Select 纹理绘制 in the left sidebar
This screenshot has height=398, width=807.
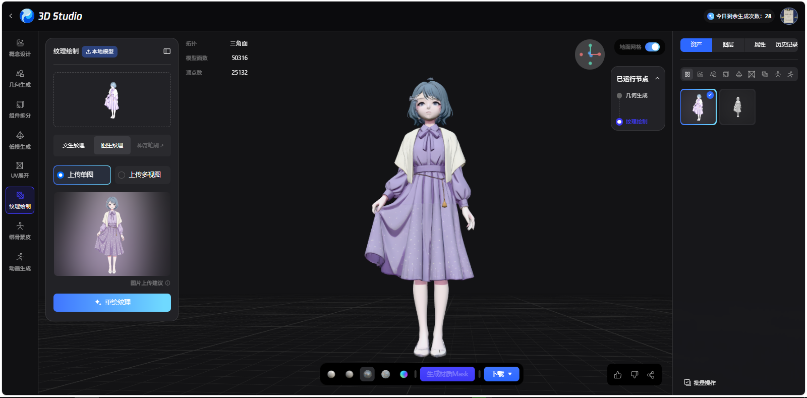click(20, 200)
